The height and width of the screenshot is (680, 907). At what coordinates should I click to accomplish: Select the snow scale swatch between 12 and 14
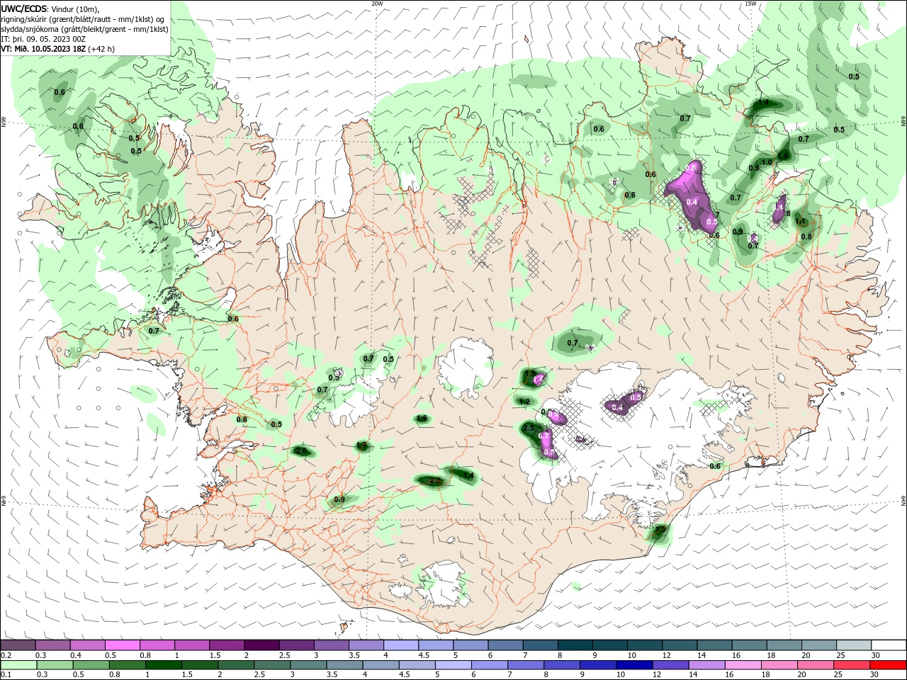tap(678, 645)
